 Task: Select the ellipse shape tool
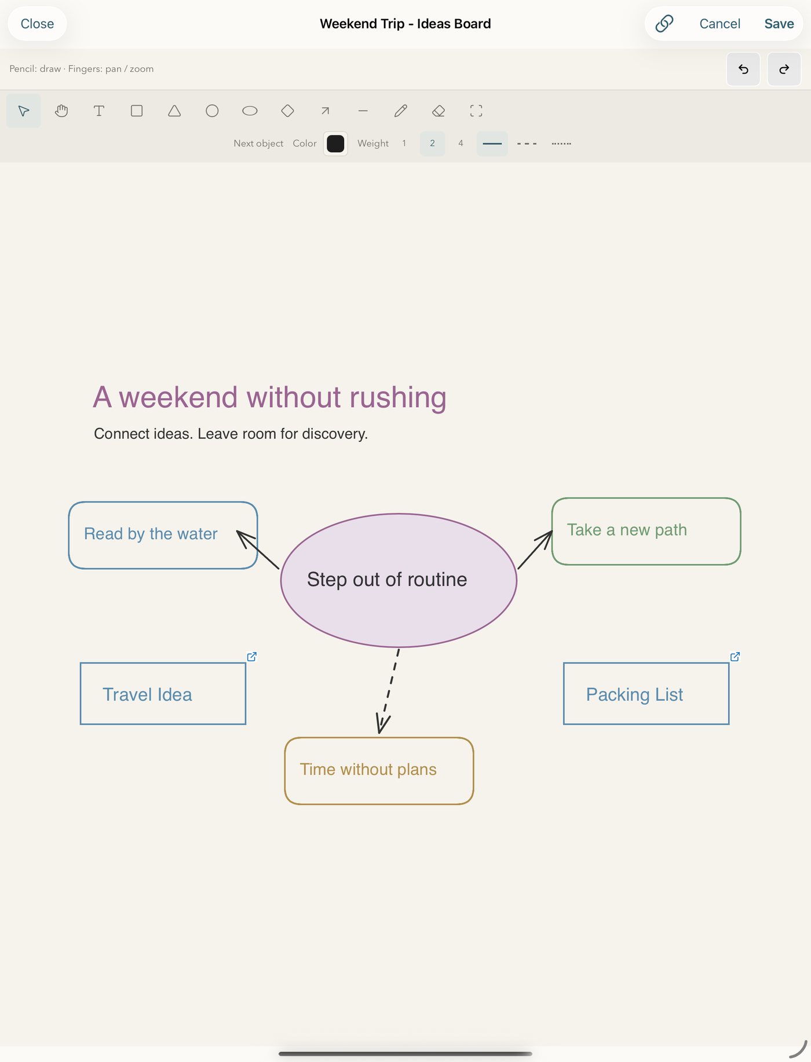point(250,111)
